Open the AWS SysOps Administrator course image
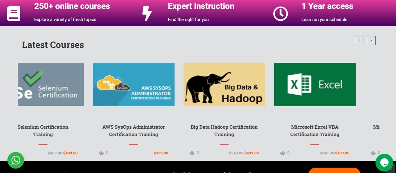Screen dimensions: 396x173 (134, 84)
